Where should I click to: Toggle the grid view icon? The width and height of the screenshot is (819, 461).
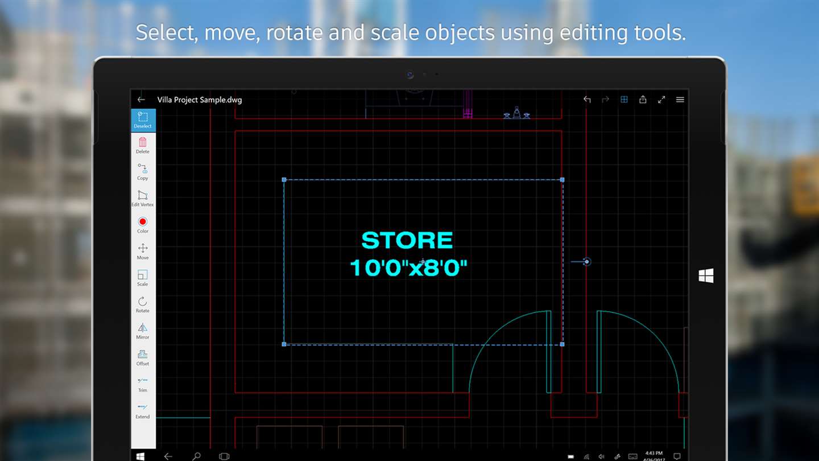pyautogui.click(x=624, y=100)
